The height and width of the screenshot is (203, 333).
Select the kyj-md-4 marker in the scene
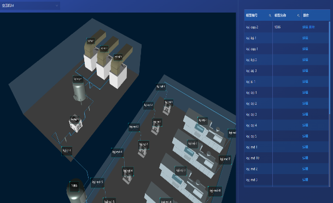click(x=117, y=152)
